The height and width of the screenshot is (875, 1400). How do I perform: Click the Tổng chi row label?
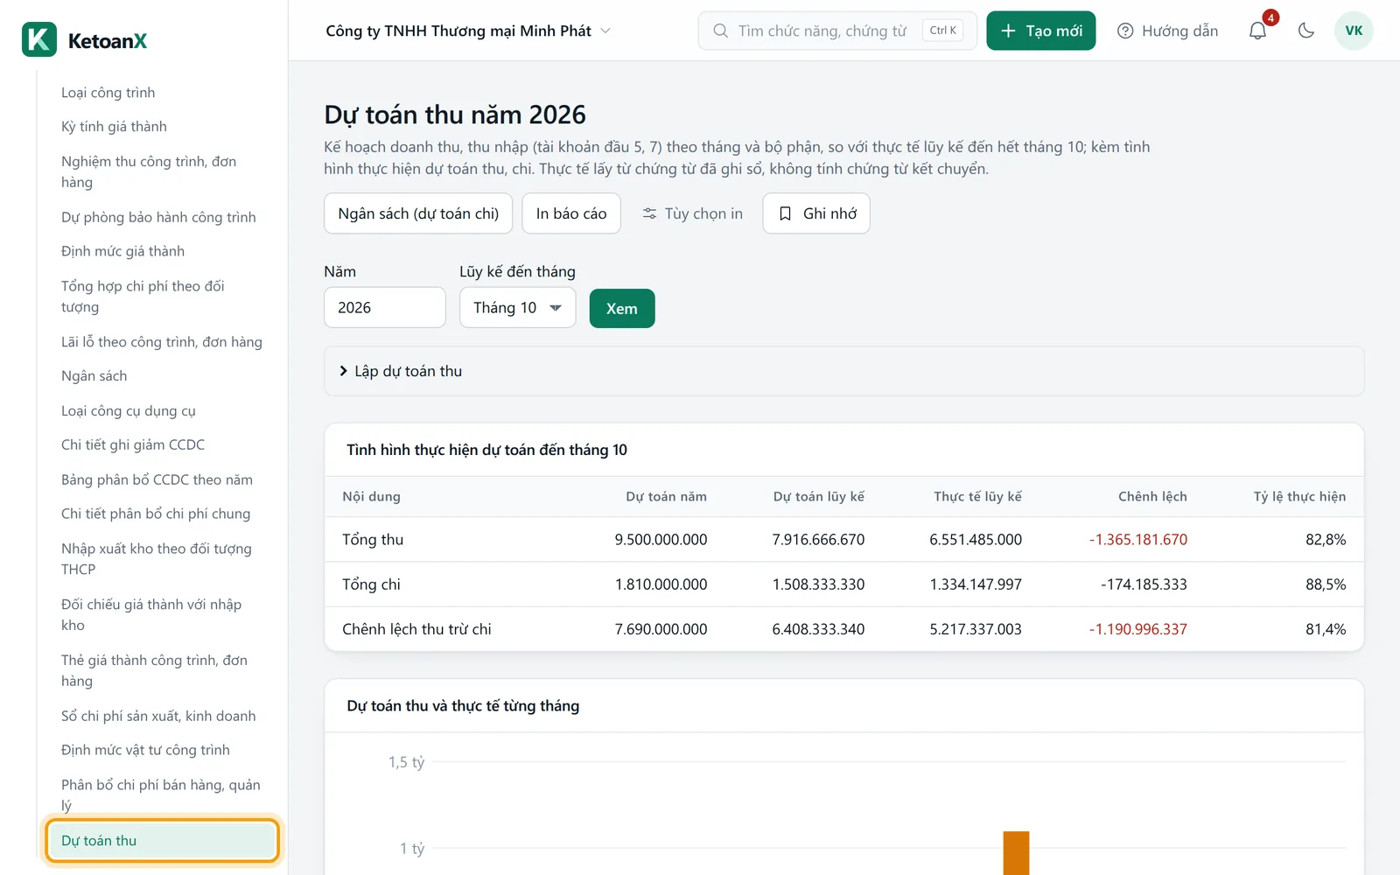tap(371, 584)
